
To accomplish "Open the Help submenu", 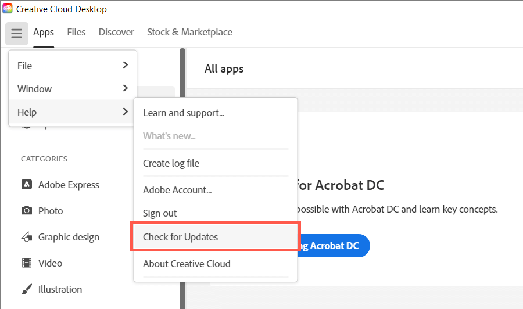I will 73,112.
